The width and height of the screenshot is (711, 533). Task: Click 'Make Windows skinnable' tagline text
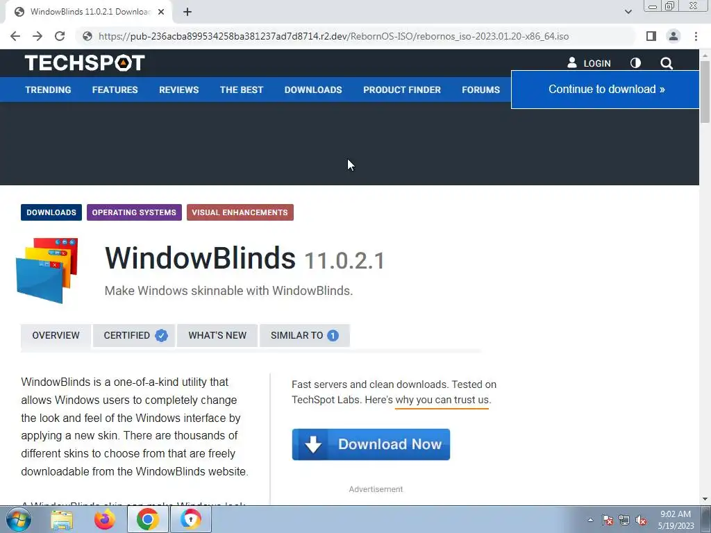click(228, 291)
